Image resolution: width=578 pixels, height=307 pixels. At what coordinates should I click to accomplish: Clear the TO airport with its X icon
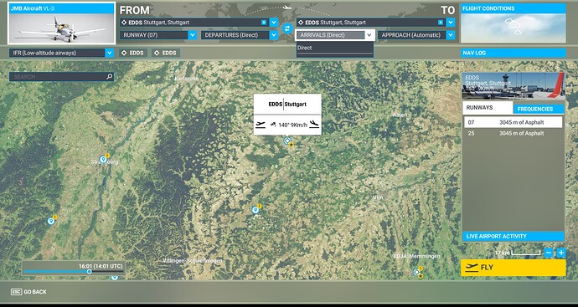click(441, 23)
